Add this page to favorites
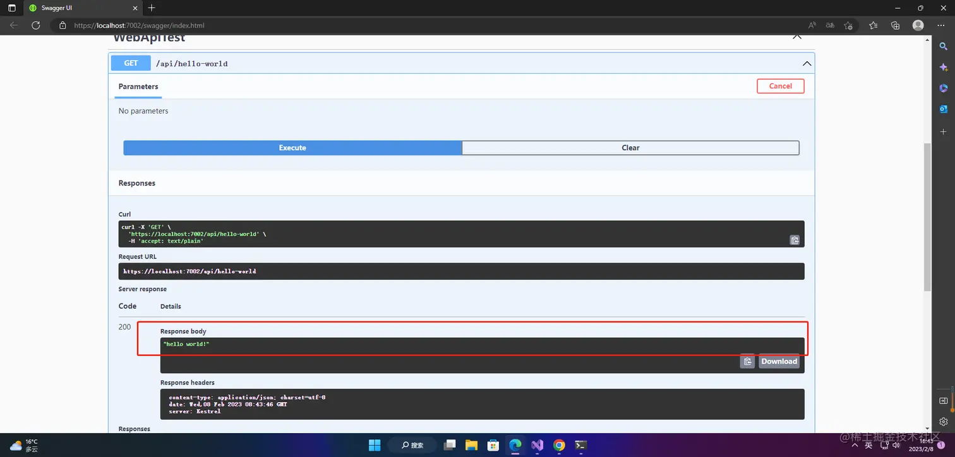Screen dimensions: 955x457 848,25
